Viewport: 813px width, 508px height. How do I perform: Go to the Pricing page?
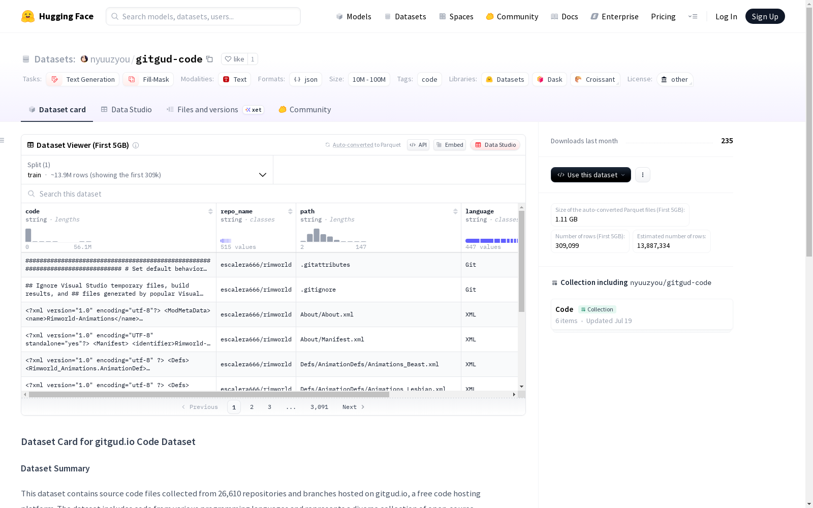pyautogui.click(x=663, y=16)
